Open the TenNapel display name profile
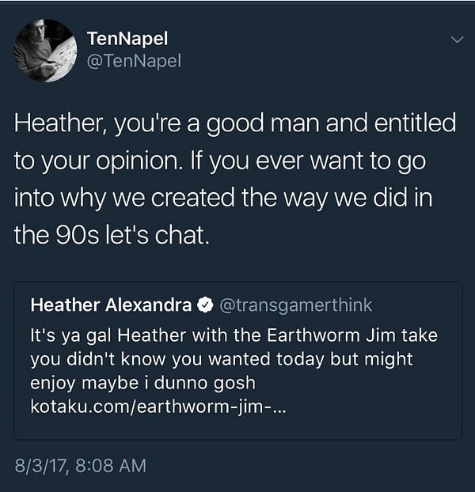The height and width of the screenshot is (492, 475). click(x=127, y=39)
